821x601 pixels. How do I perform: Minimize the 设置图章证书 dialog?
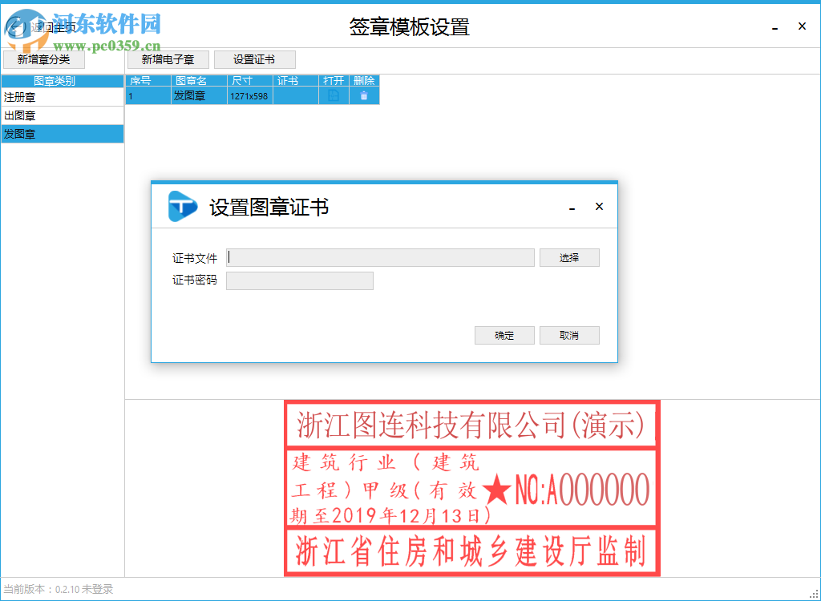572,207
